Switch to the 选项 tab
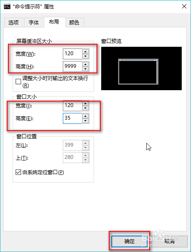This screenshot has height=252, width=191. (x=13, y=22)
